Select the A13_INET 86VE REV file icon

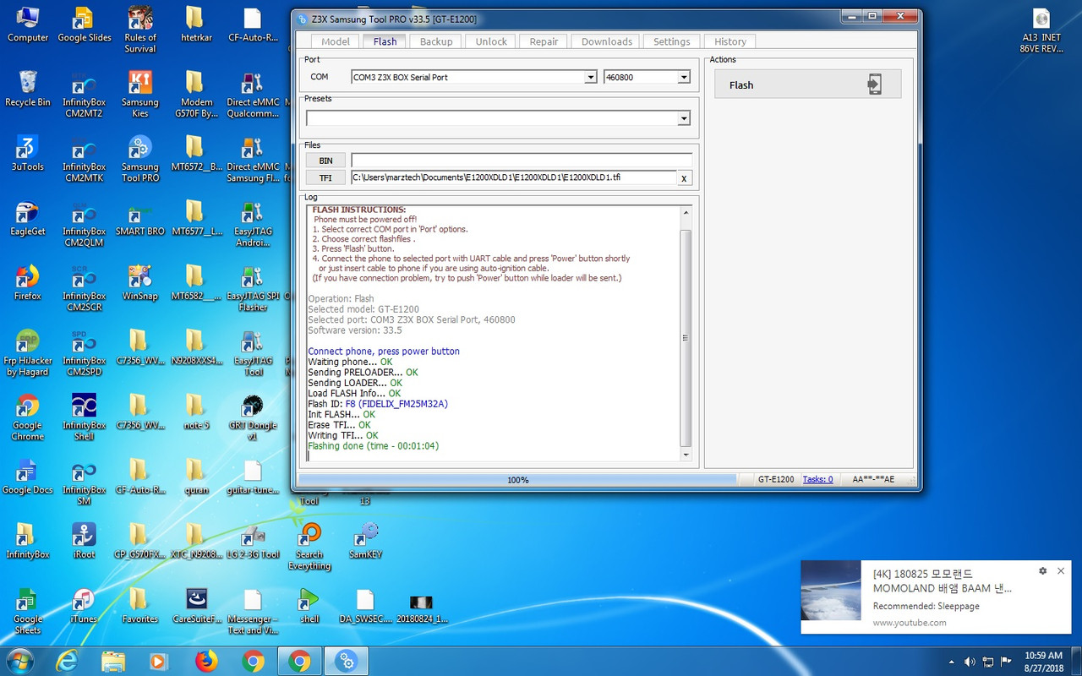click(x=1041, y=30)
